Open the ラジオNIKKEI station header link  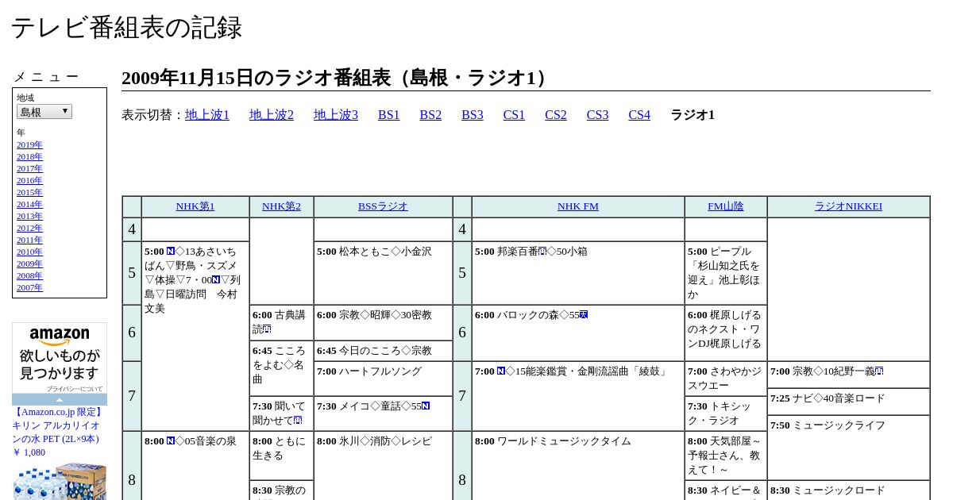coord(848,206)
